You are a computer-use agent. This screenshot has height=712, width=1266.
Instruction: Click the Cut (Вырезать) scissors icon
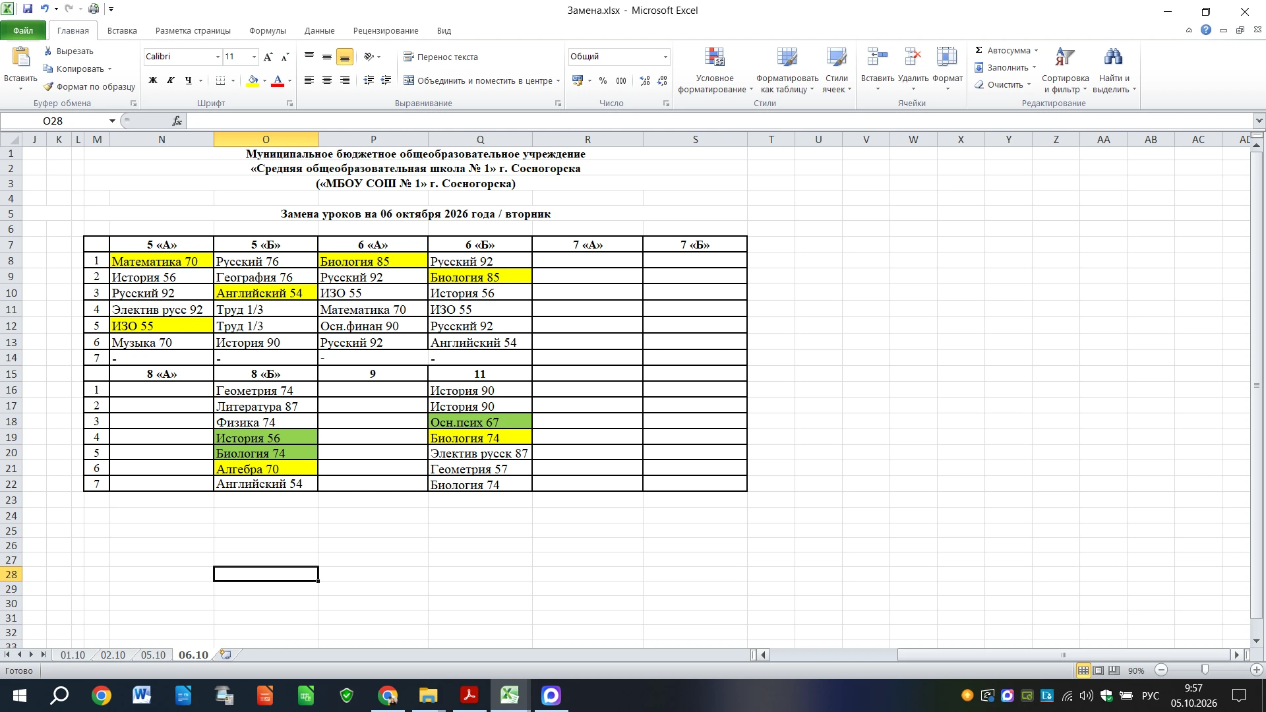pyautogui.click(x=47, y=51)
